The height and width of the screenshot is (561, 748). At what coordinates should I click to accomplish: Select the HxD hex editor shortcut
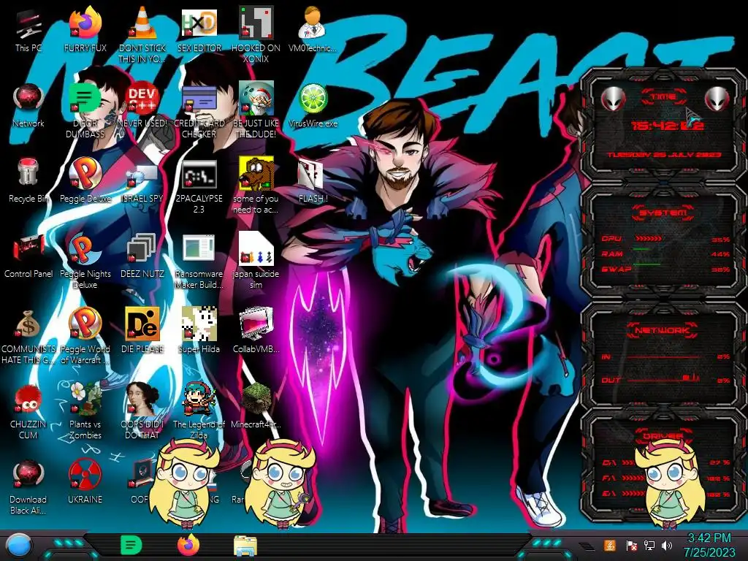pos(199,29)
